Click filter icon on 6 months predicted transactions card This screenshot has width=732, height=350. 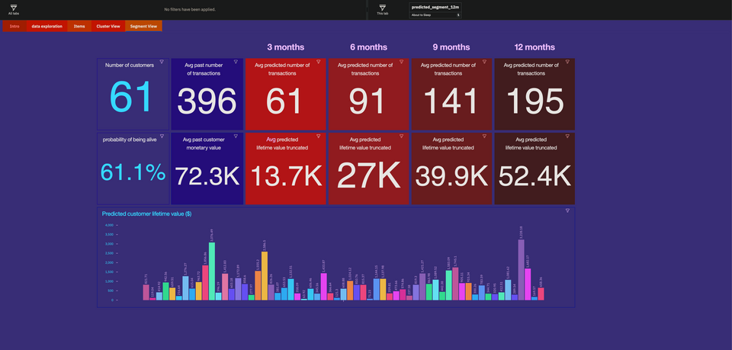pos(402,62)
